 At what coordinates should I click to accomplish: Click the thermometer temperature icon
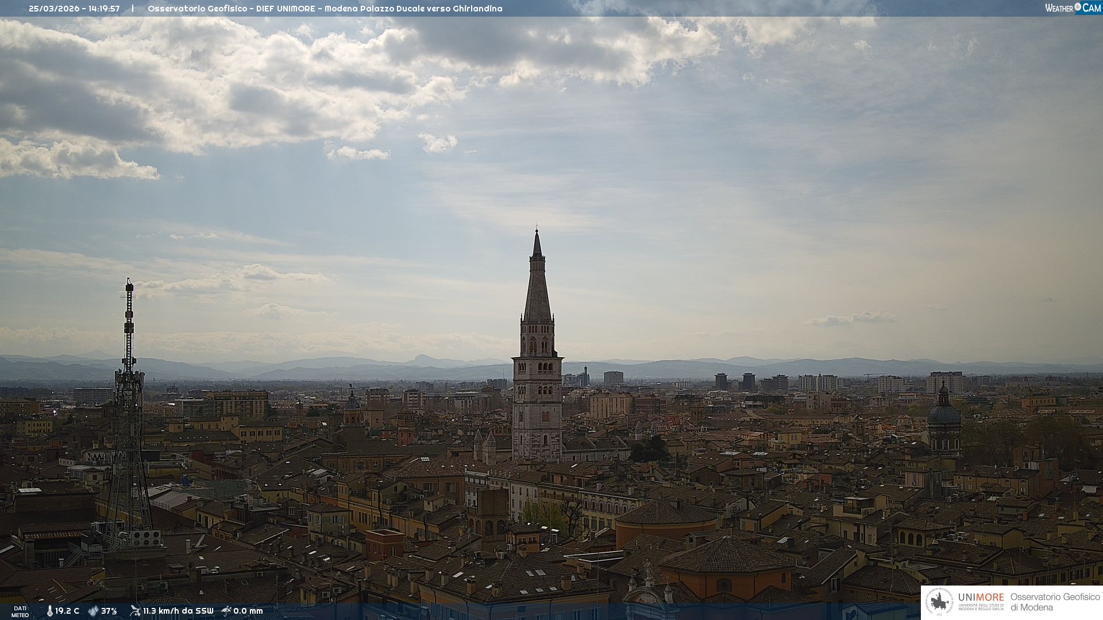[x=49, y=611]
